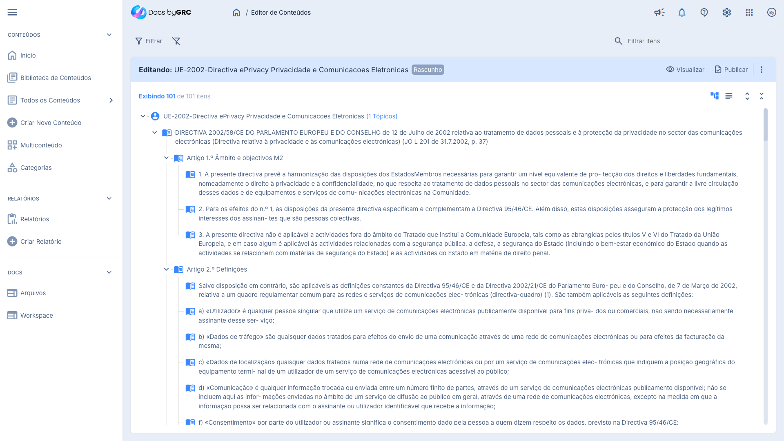
Task: Click the Visualizar button
Action: coord(685,70)
